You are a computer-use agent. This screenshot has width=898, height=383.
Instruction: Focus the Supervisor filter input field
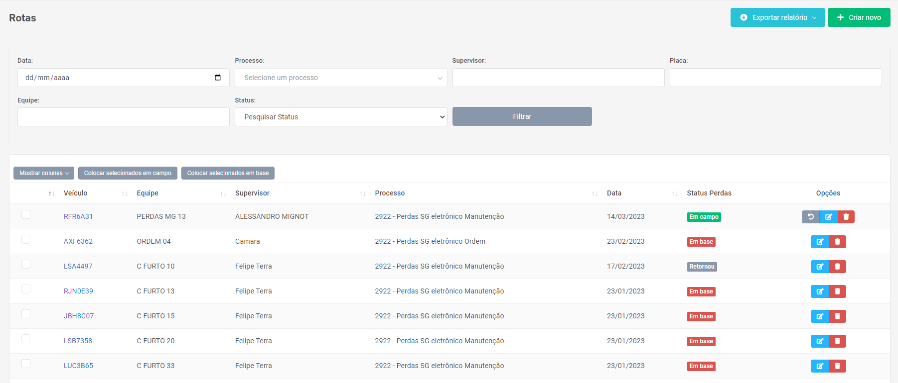[558, 78]
